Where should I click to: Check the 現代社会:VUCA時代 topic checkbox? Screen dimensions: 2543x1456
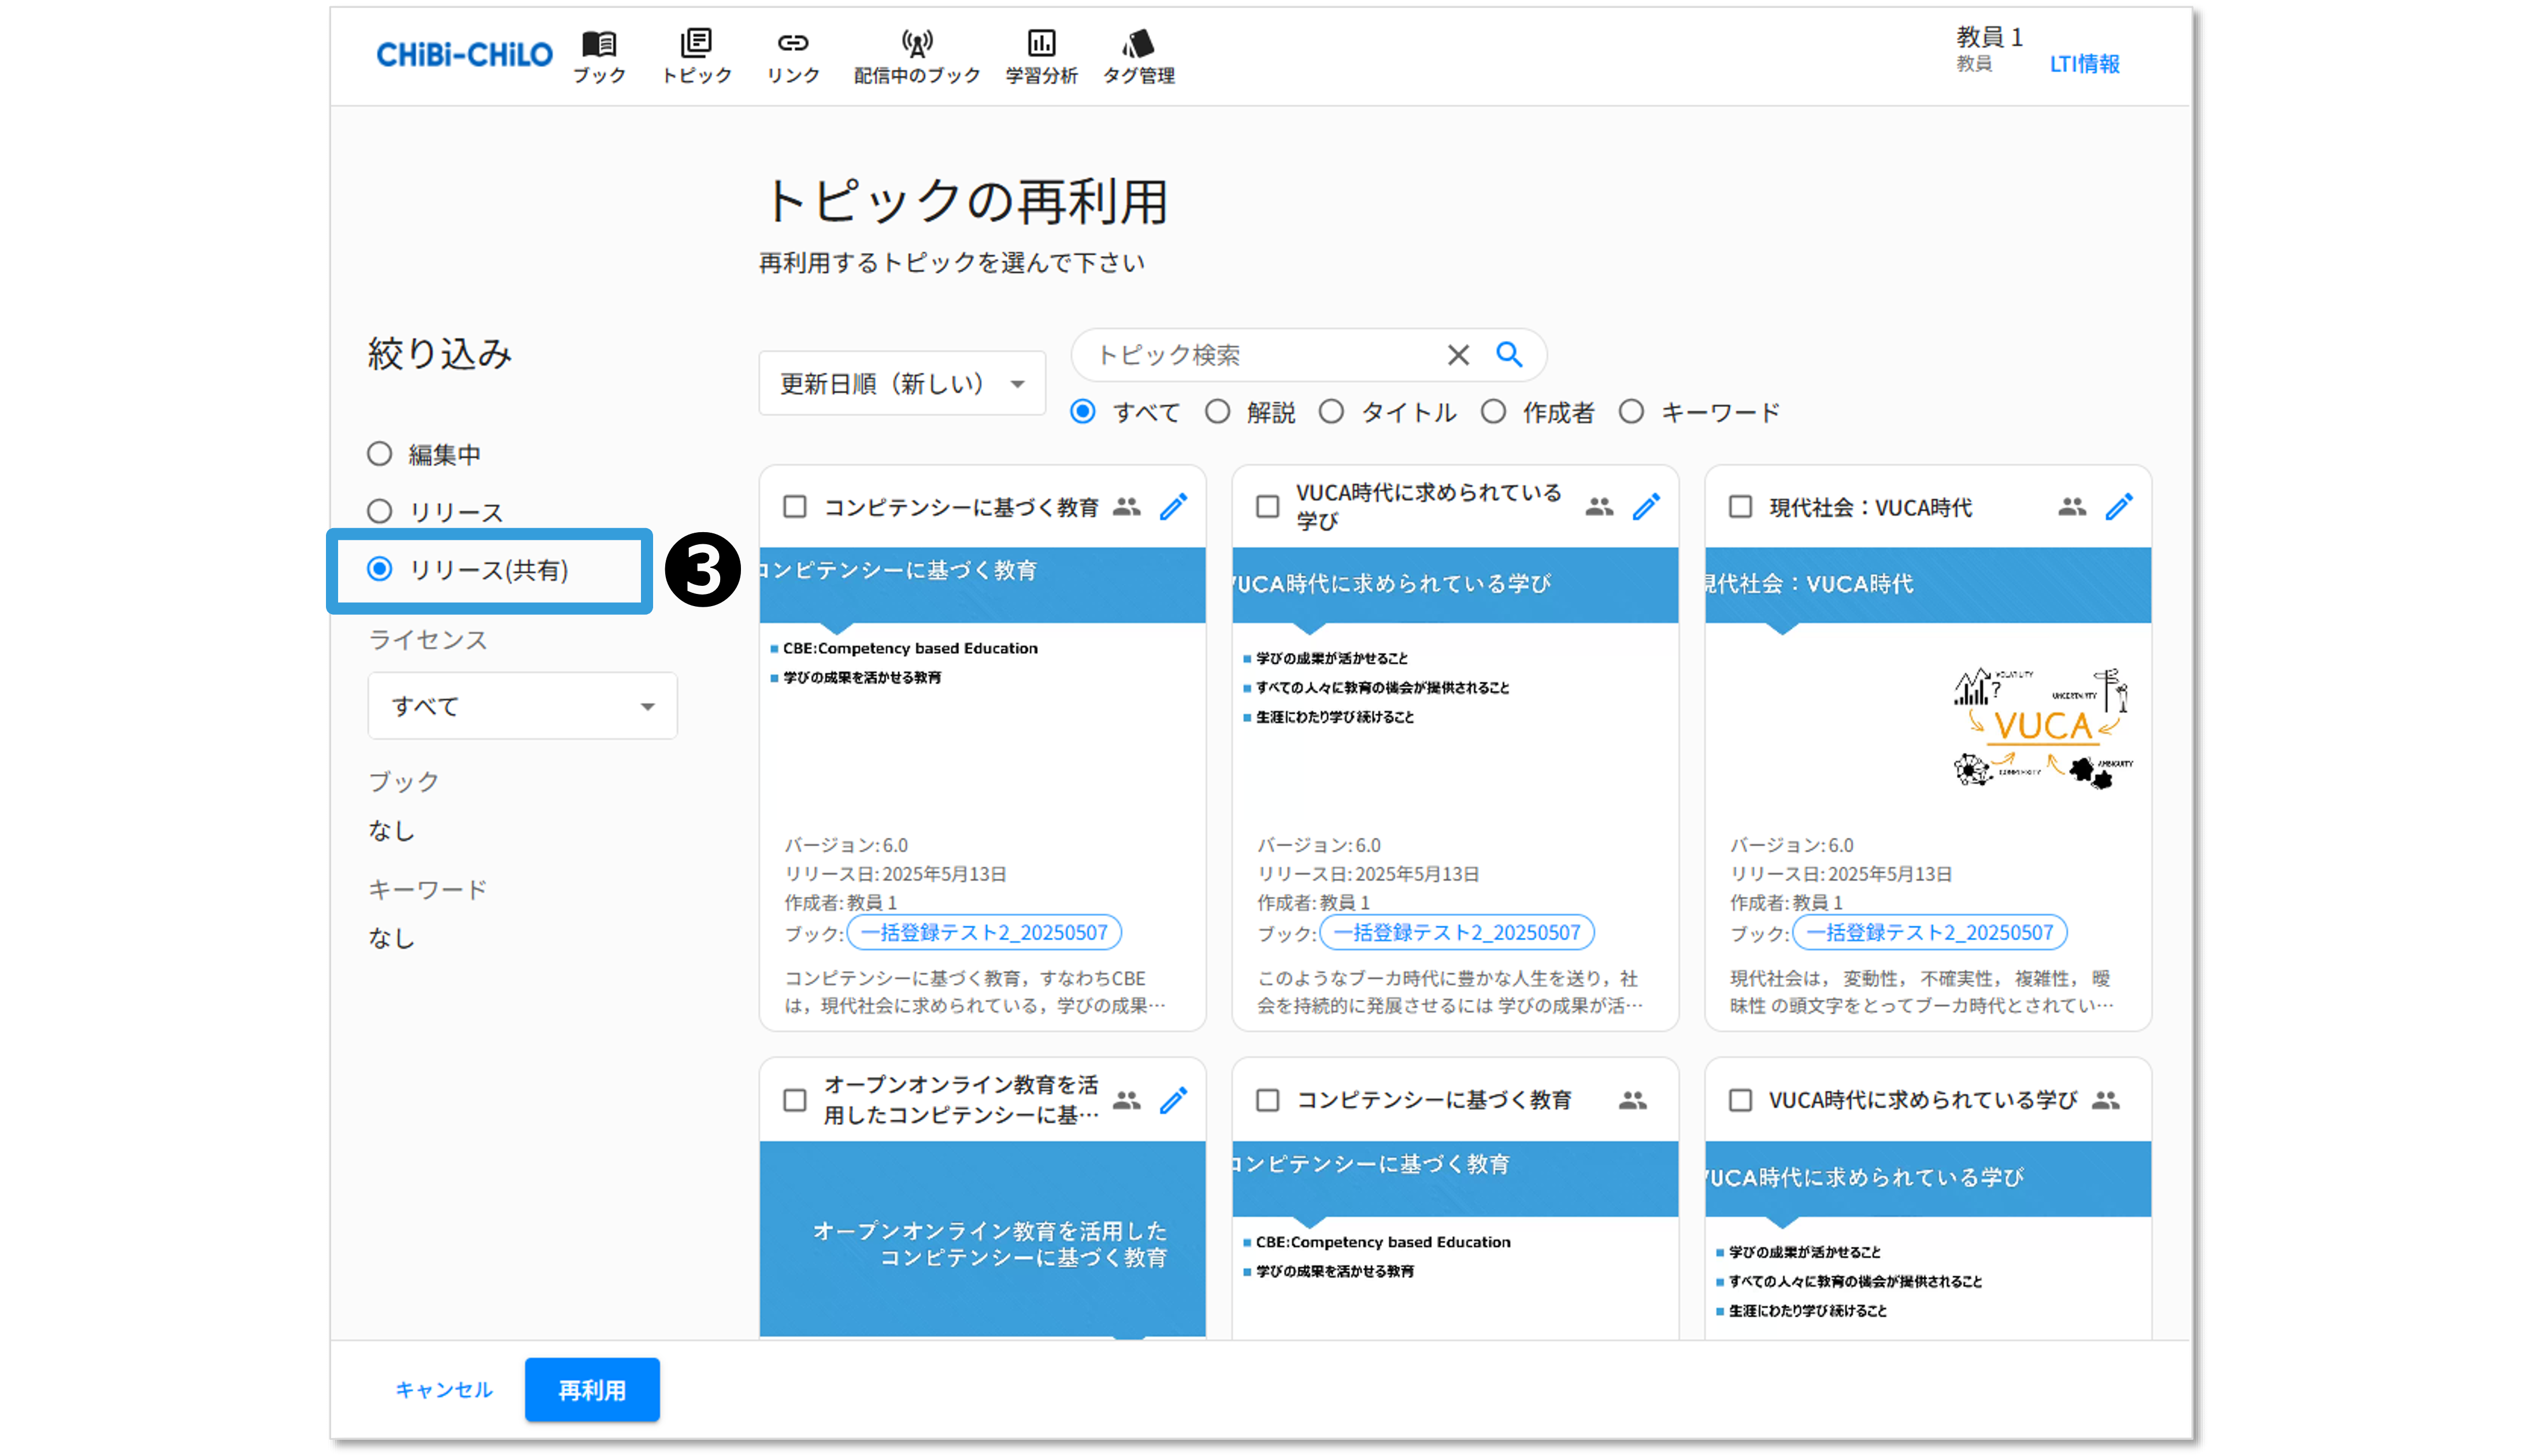click(x=1741, y=507)
